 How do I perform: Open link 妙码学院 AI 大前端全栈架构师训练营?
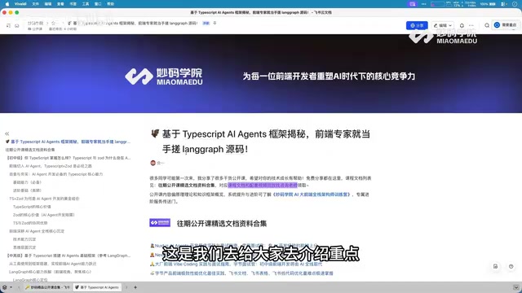(312, 195)
